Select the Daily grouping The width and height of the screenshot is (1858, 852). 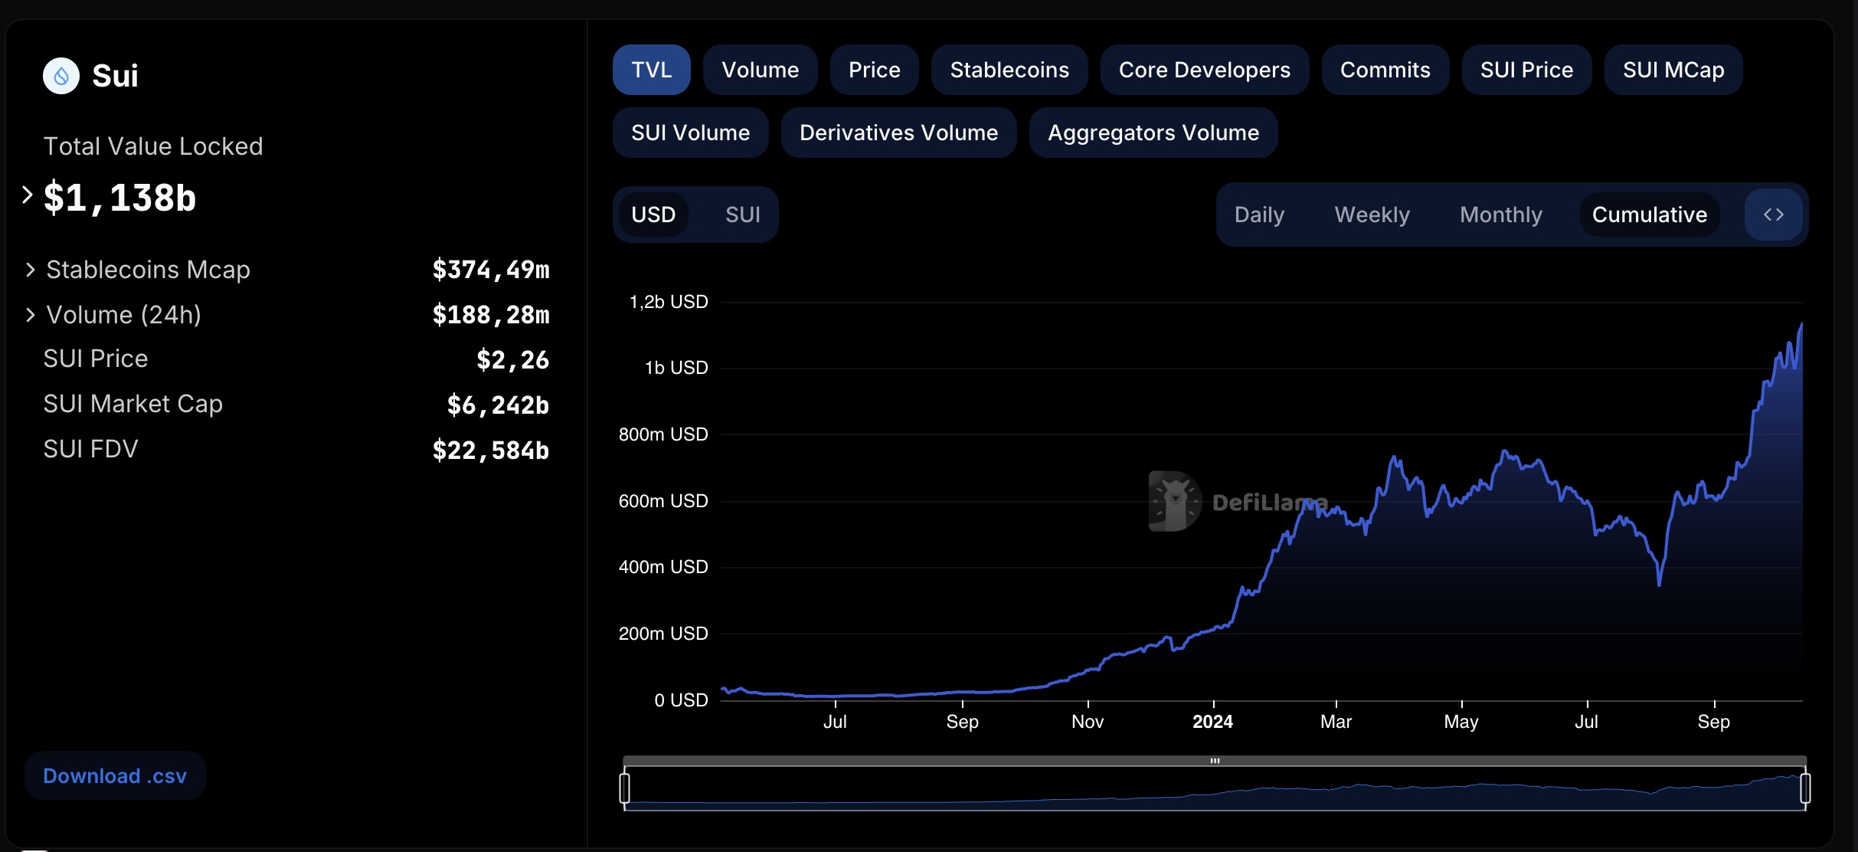click(1259, 215)
